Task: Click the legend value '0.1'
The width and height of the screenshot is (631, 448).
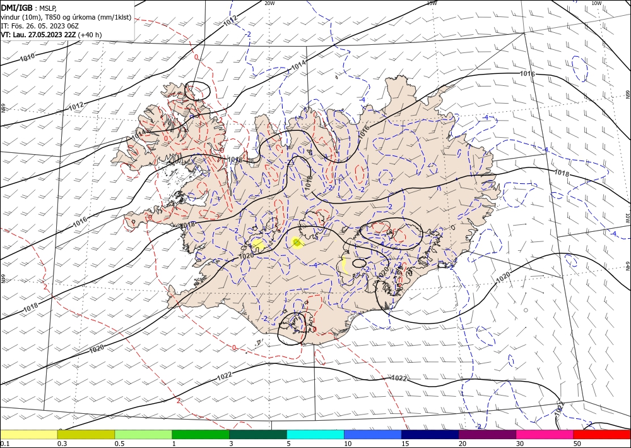Action: [x=5, y=444]
